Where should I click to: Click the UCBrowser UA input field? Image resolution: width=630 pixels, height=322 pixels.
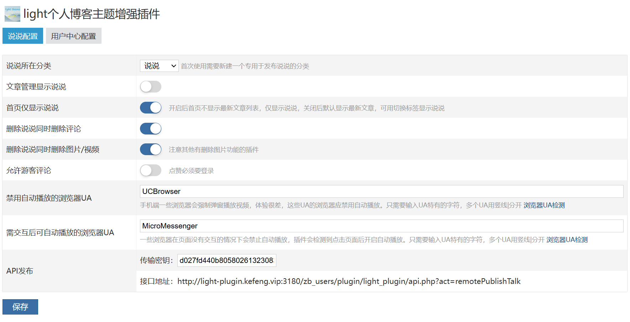[x=381, y=191]
